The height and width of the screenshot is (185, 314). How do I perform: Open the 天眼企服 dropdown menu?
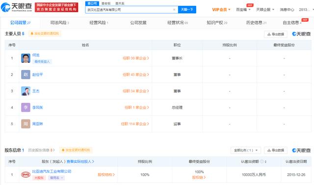tap(265, 10)
